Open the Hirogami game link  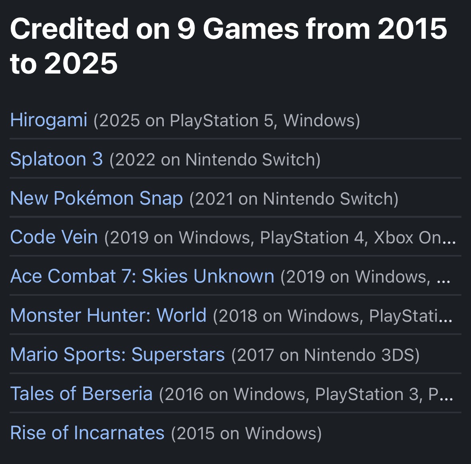[48, 120]
